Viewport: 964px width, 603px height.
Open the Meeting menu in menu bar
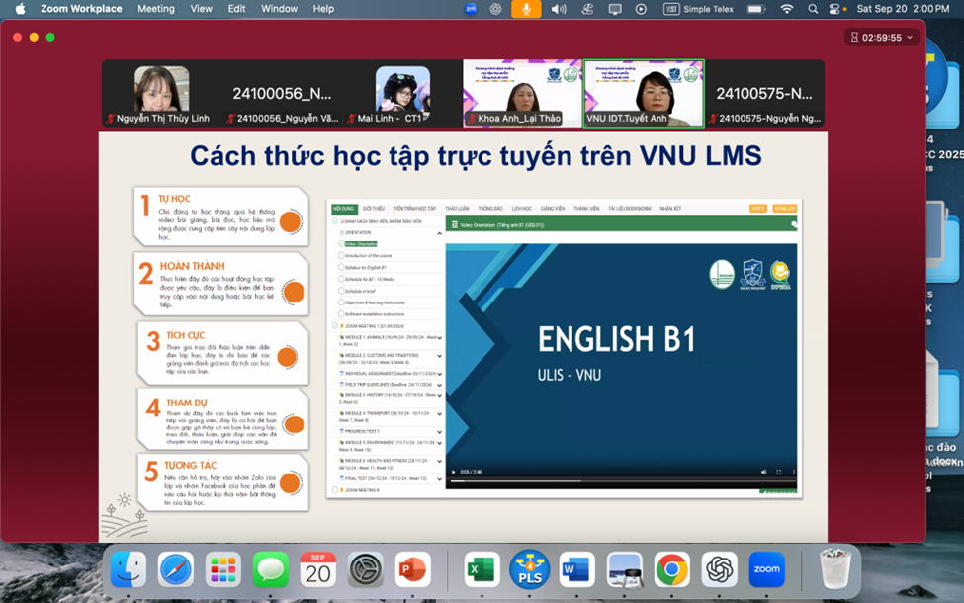pyautogui.click(x=156, y=9)
